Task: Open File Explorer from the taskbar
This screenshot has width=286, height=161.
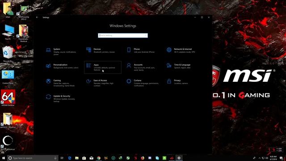Action: [x=77, y=158]
